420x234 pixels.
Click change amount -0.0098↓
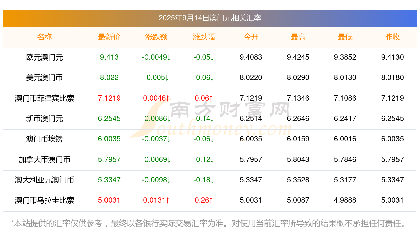(x=156, y=180)
